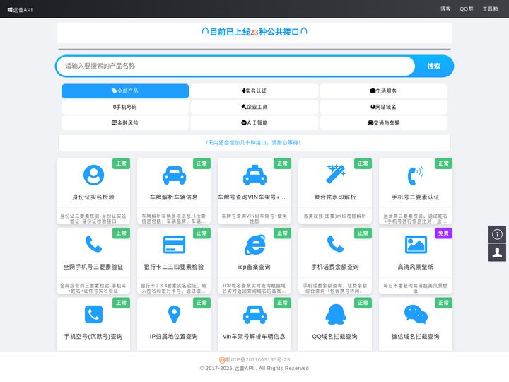Click the 7天内还会增加几十种接口 notice text
The height and width of the screenshot is (382, 509).
(252, 143)
